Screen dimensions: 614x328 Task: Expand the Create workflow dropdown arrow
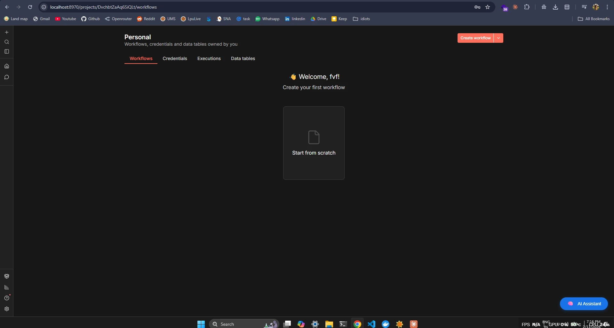(498, 38)
